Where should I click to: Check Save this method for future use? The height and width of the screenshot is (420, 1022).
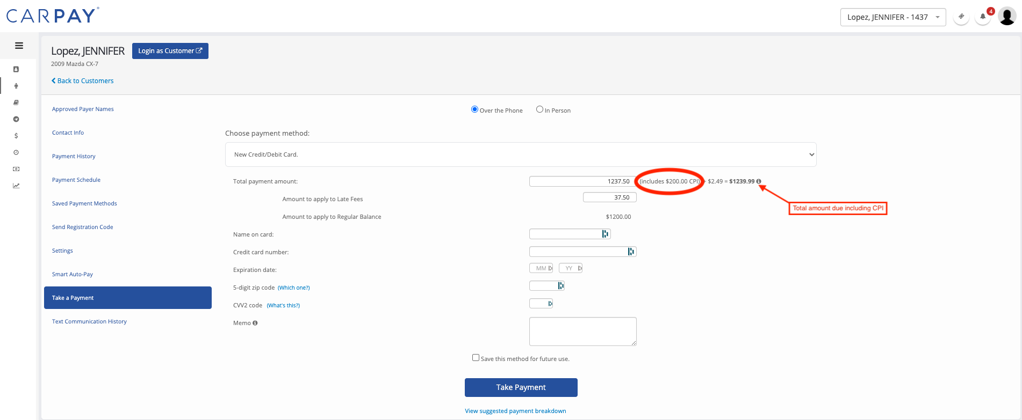coord(476,358)
